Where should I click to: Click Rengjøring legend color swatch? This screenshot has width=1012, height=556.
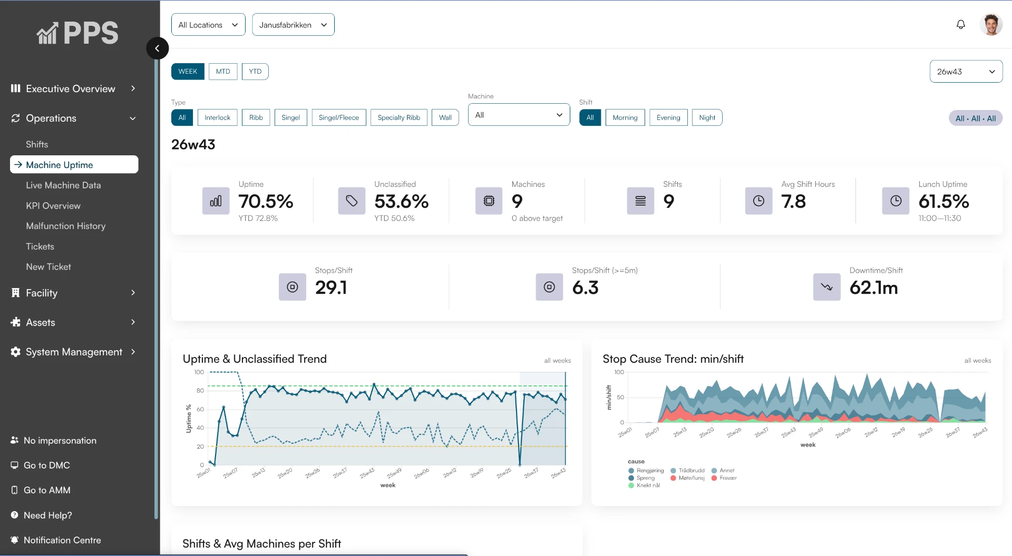click(x=631, y=471)
